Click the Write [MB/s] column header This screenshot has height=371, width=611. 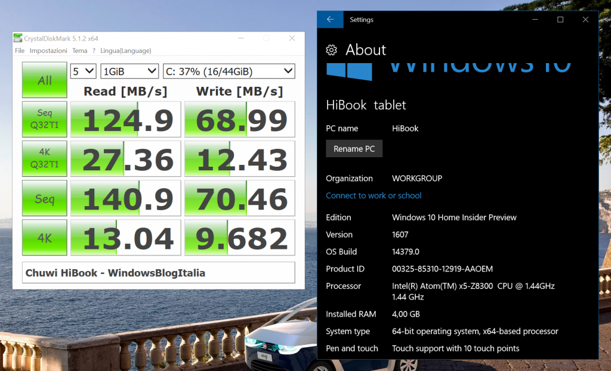[x=239, y=91]
